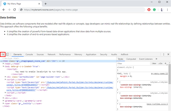The width and height of the screenshot is (171, 111).
Task: Expand the grammarly-card node
Action: [3, 101]
